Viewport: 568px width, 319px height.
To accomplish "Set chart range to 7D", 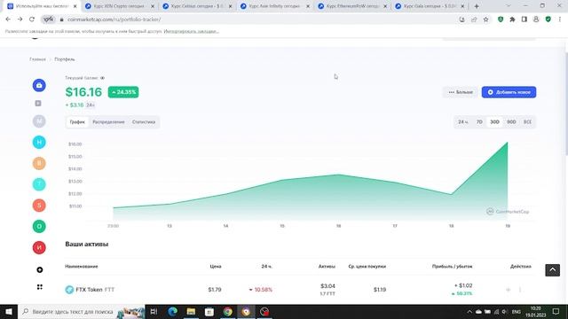I will [x=479, y=122].
